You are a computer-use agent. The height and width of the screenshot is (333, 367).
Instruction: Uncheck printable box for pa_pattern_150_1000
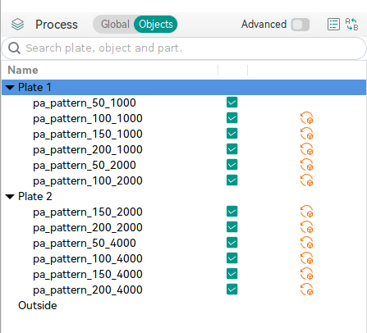(232, 134)
